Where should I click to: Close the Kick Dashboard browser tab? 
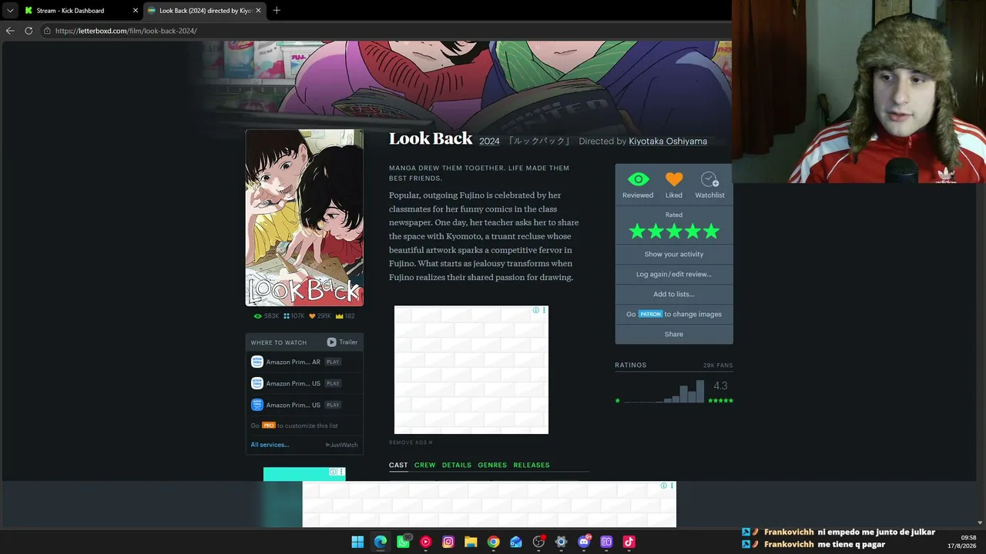(x=136, y=11)
